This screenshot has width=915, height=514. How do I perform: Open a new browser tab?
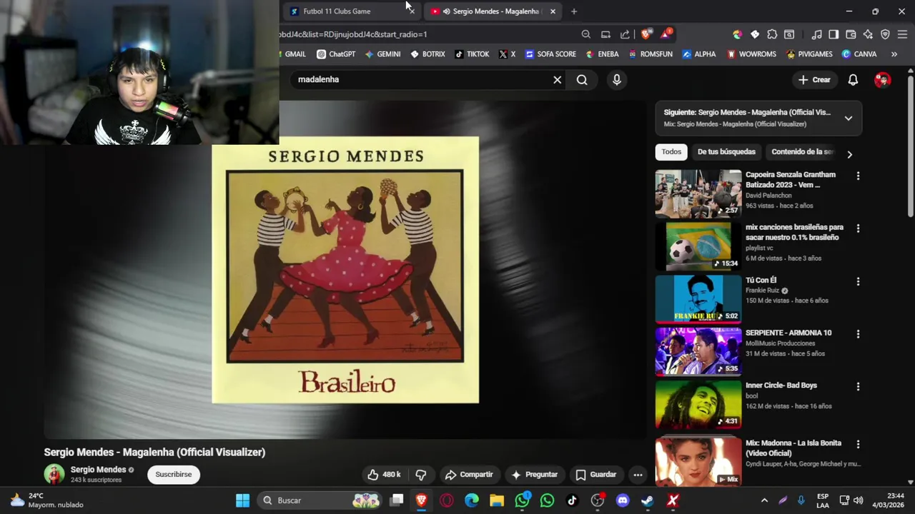tap(573, 11)
